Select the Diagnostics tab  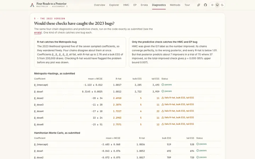pos(159,5)
